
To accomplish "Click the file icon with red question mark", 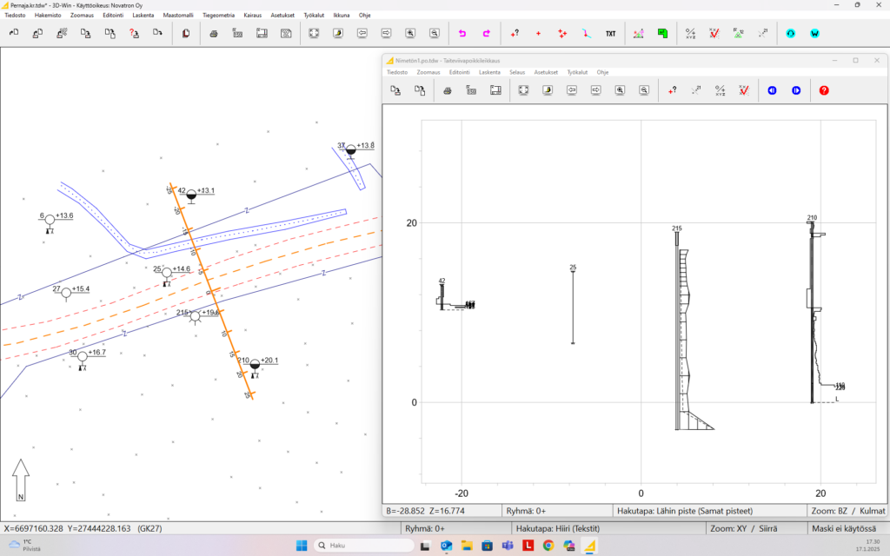I will click(x=135, y=33).
